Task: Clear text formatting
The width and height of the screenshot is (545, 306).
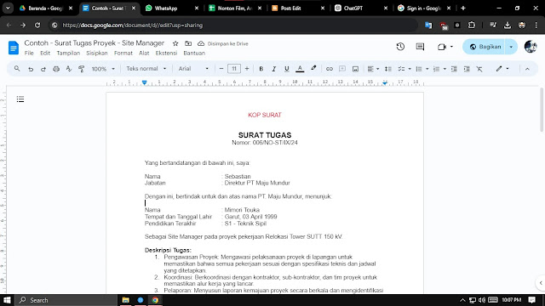Action: tap(479, 69)
